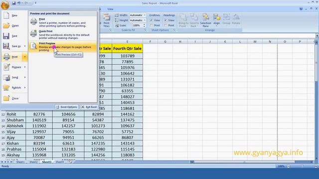Toggle Gridlines Print checkbox

151,25
